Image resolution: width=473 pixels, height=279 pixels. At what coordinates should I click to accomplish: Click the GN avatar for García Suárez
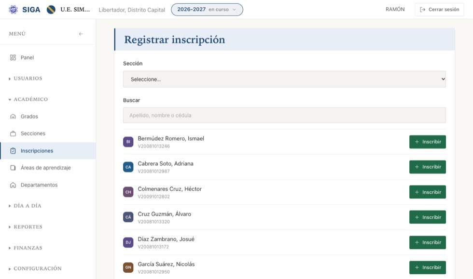pyautogui.click(x=128, y=267)
